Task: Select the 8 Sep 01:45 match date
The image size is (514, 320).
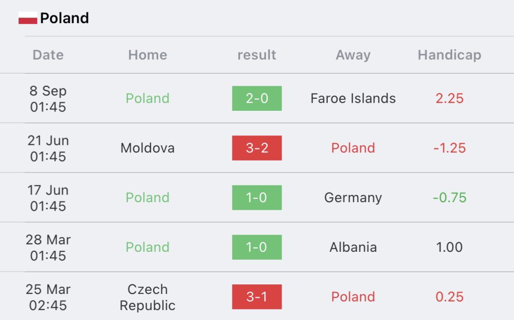Action: (x=48, y=99)
